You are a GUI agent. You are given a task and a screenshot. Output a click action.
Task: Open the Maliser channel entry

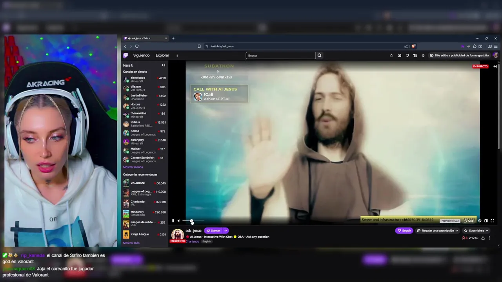click(145, 150)
